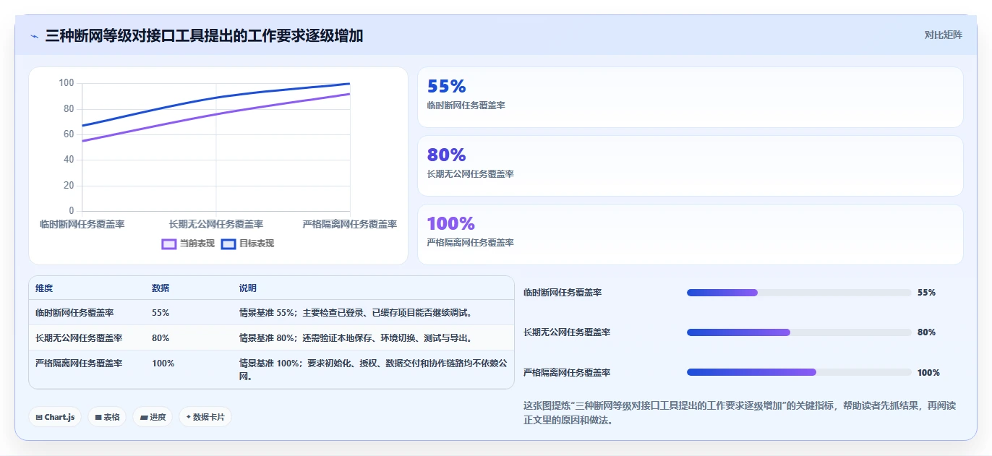Click 严格隔离网任务覆盖率 caption in the 100% card
This screenshot has width=992, height=456.
471,243
